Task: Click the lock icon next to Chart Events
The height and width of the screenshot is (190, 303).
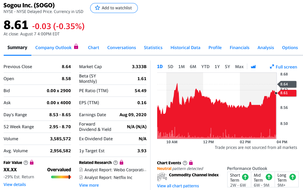Action: coord(191,163)
